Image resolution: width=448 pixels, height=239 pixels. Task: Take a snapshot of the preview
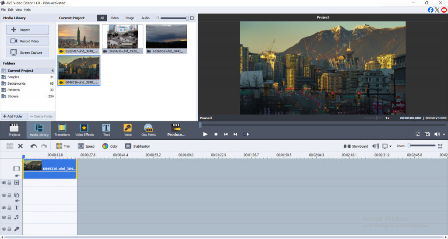click(x=427, y=134)
